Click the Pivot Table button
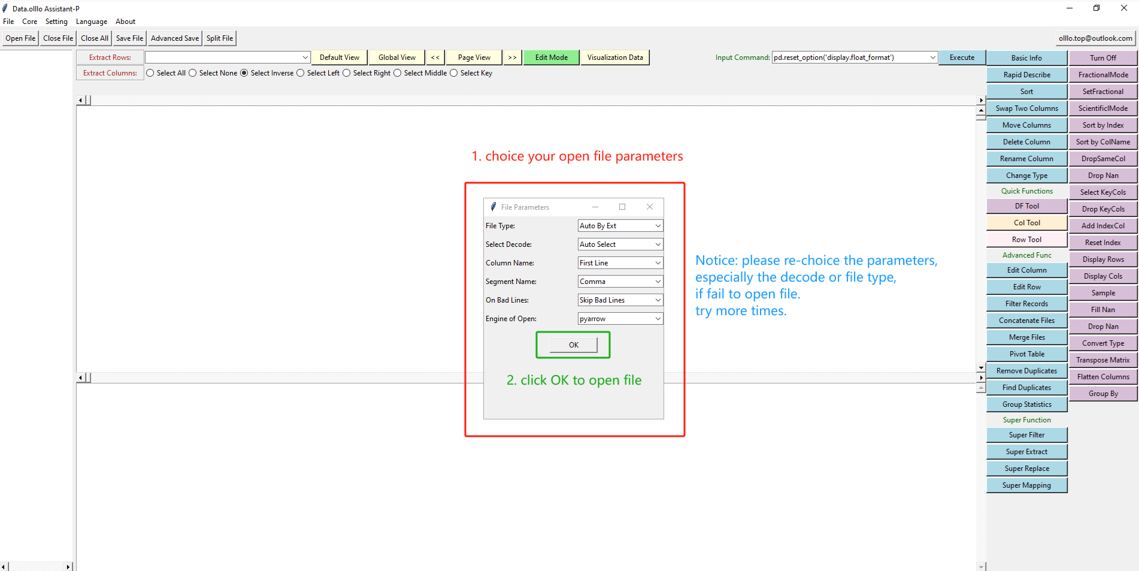The height and width of the screenshot is (571, 1139). 1026,354
